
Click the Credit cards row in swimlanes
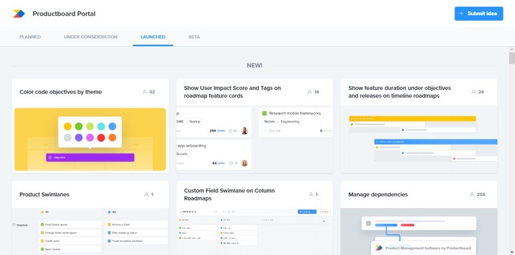click(x=70, y=241)
